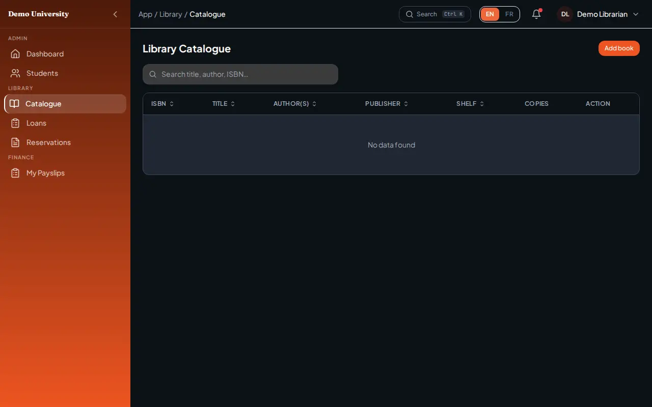Screen dimensions: 652x407
Task: Click the Add book button
Action: (619, 48)
